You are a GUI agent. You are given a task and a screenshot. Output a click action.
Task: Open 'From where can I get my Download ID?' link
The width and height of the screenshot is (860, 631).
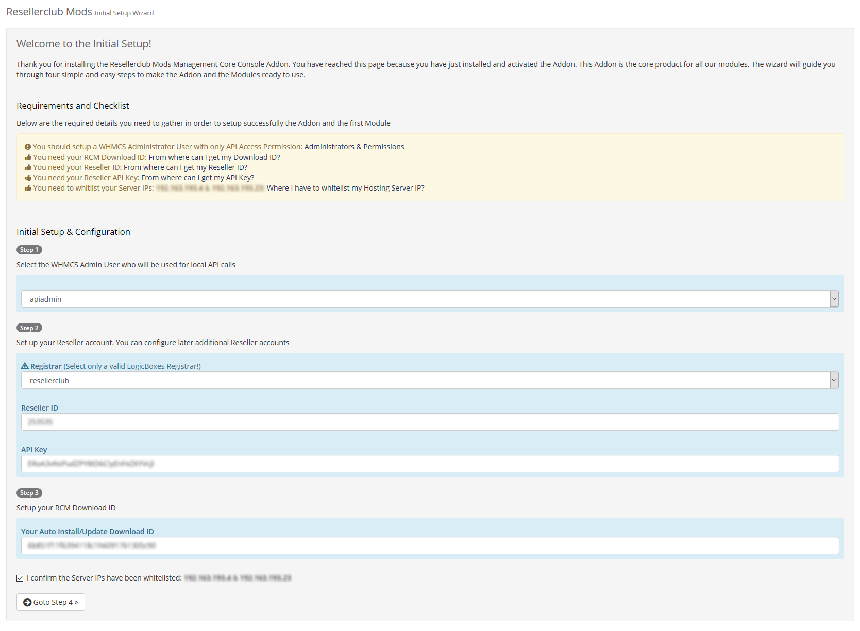pos(214,157)
